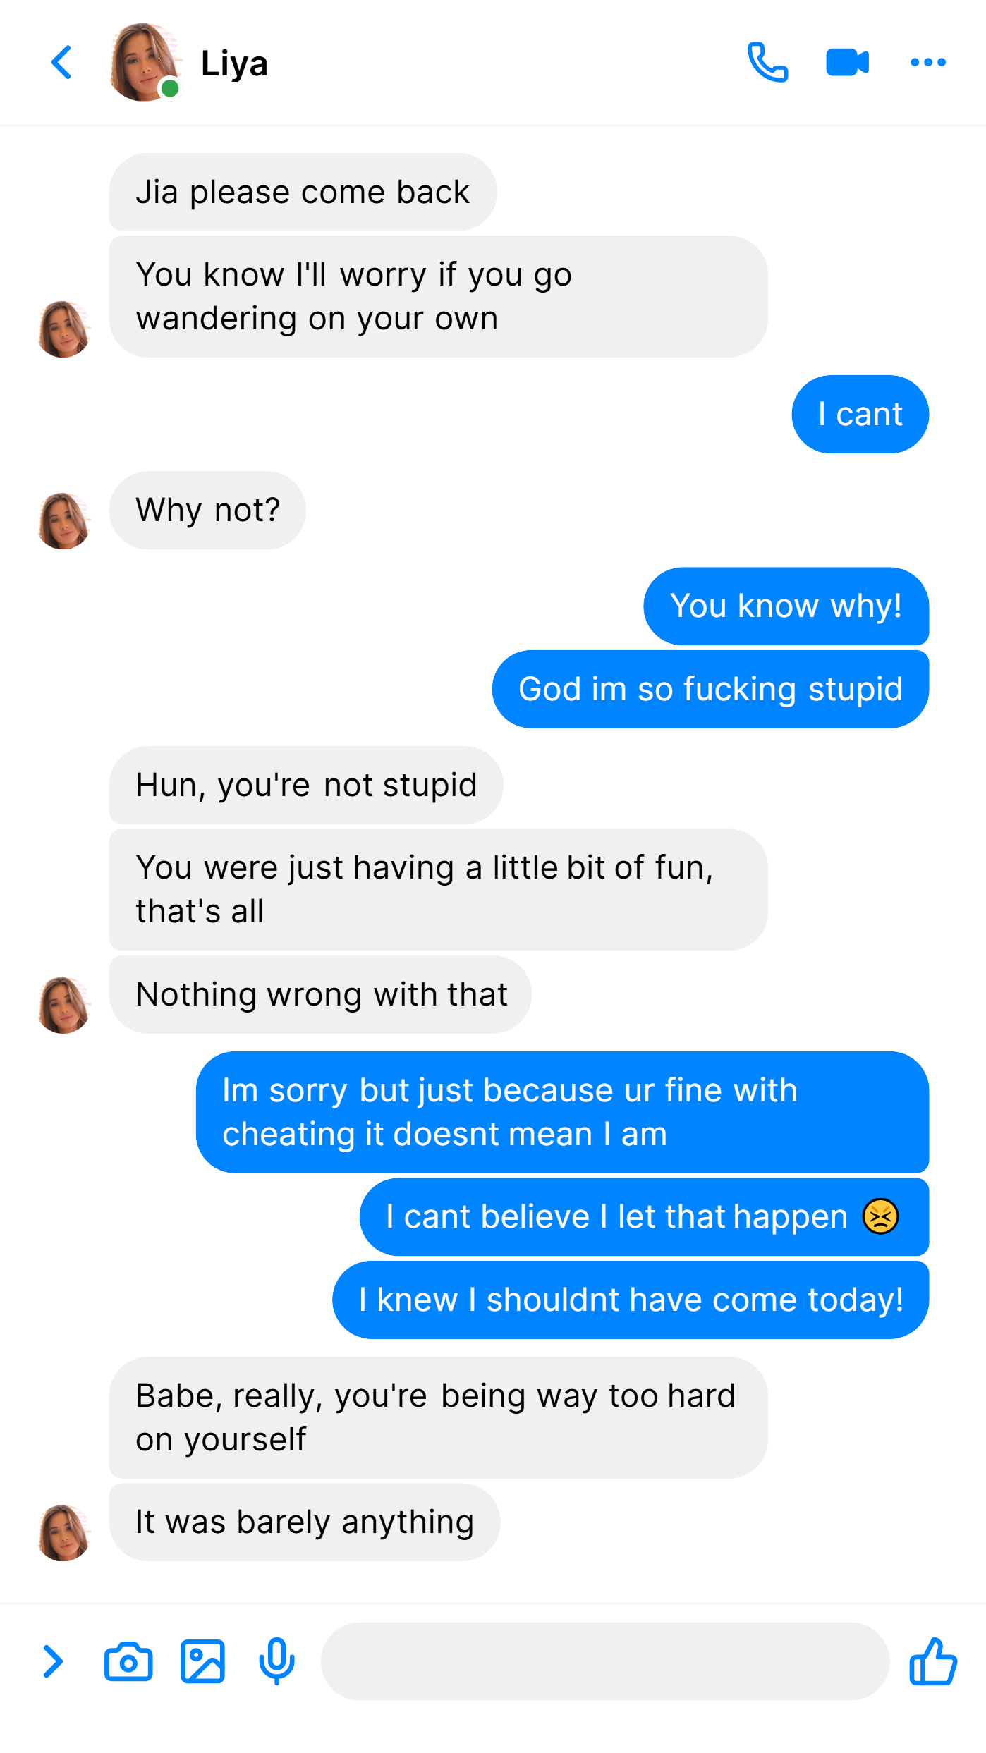
Task: Select the "I knew I shouldnt have come today!" message
Action: click(631, 1300)
